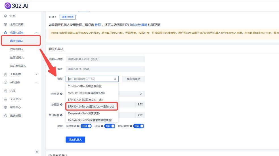The width and height of the screenshot is (279, 156).
Task: Go to 汇总 menu item
Action: click(x=13, y=16)
